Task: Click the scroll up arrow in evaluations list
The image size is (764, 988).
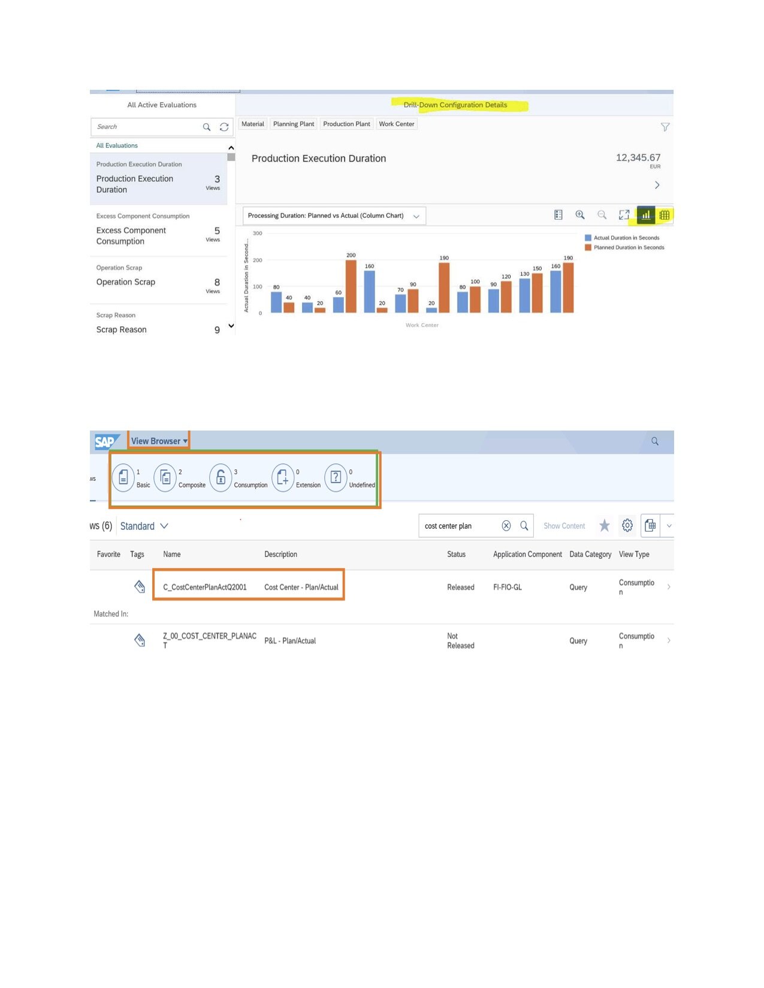Action: 231,148
